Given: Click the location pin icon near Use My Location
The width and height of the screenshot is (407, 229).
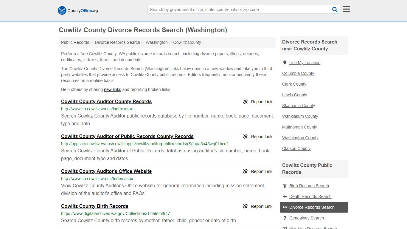Looking at the screenshot, I should (x=285, y=63).
